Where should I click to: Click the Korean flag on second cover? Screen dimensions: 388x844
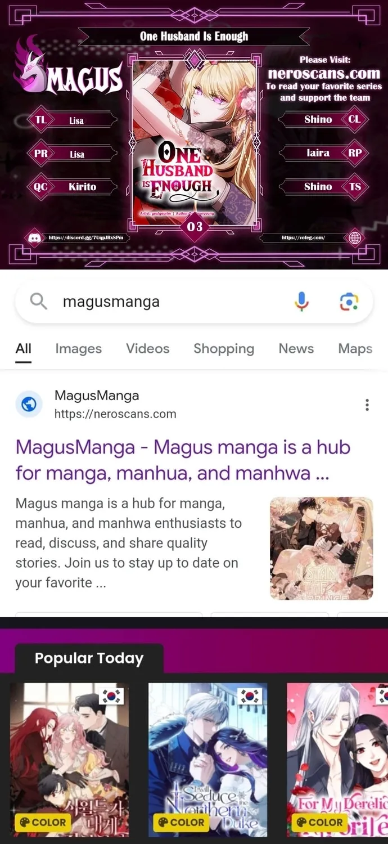click(x=250, y=696)
